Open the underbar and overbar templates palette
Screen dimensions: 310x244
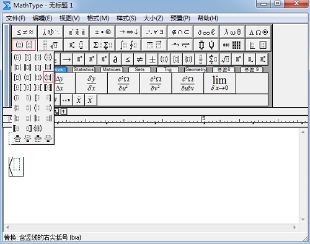[x=154, y=45]
